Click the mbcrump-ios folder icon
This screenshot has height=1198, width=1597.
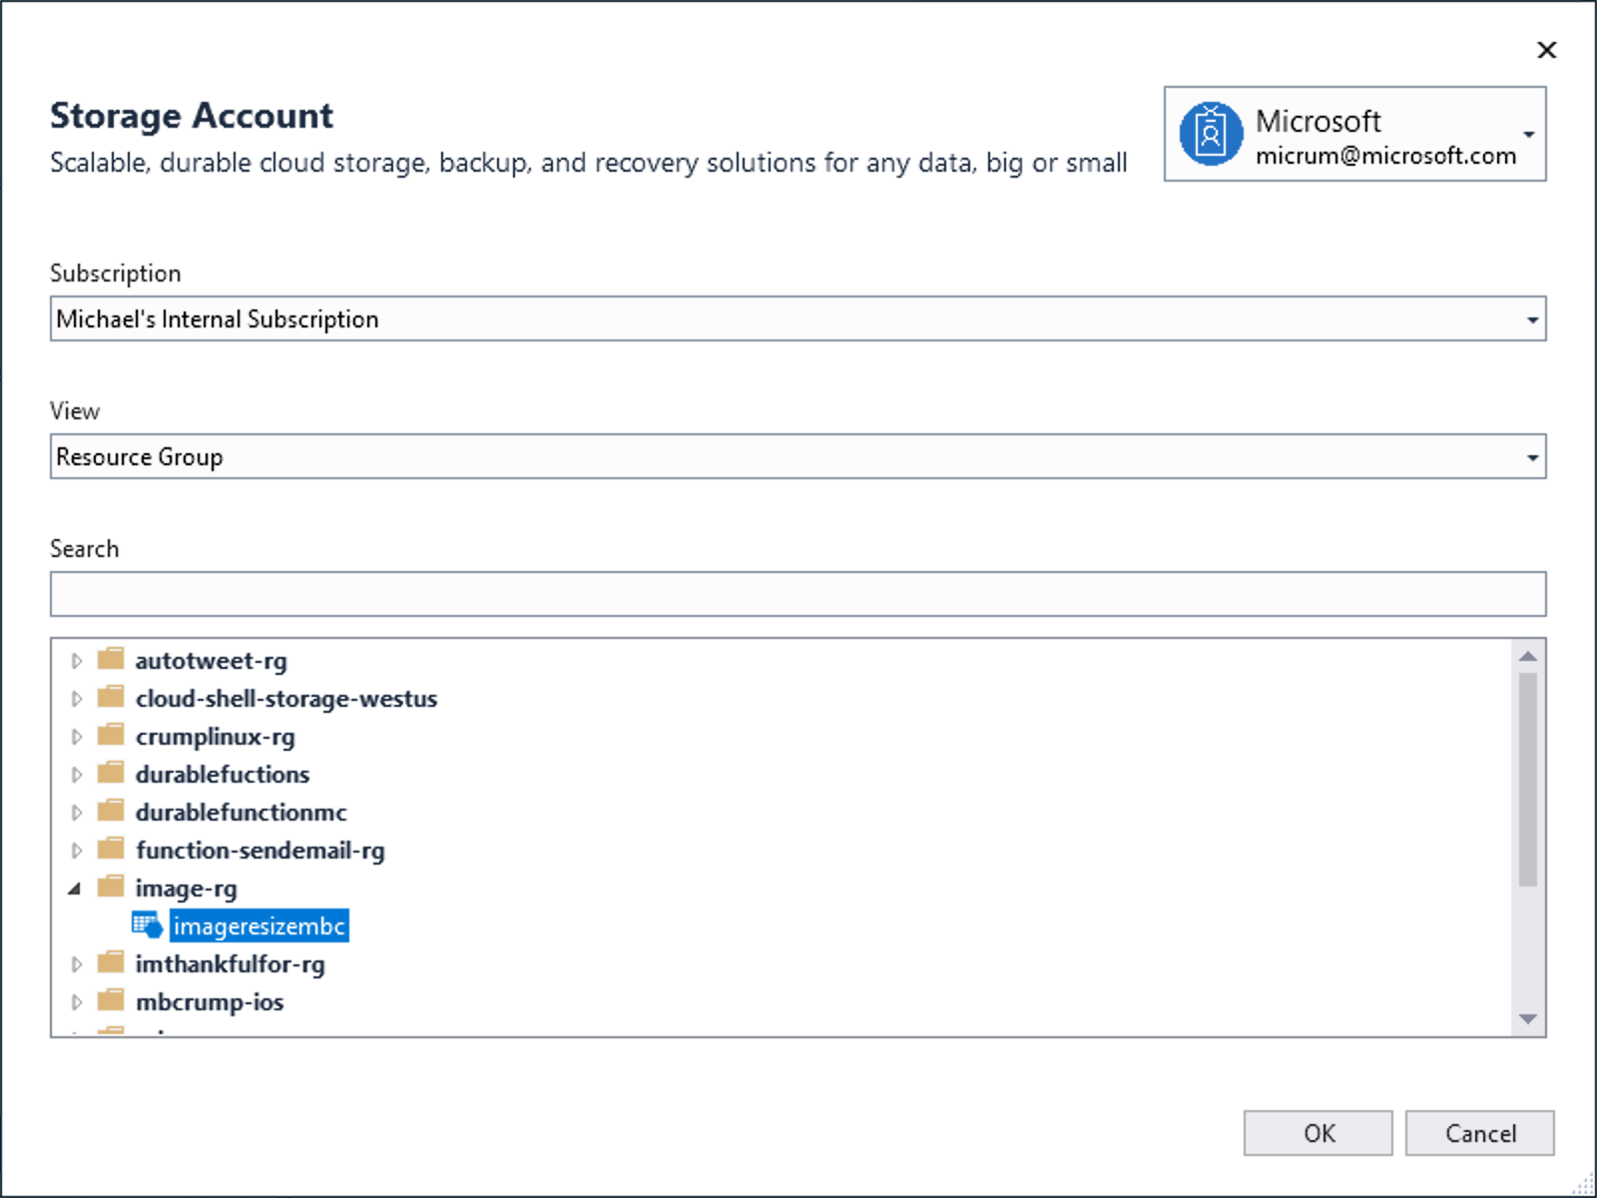click(111, 1001)
